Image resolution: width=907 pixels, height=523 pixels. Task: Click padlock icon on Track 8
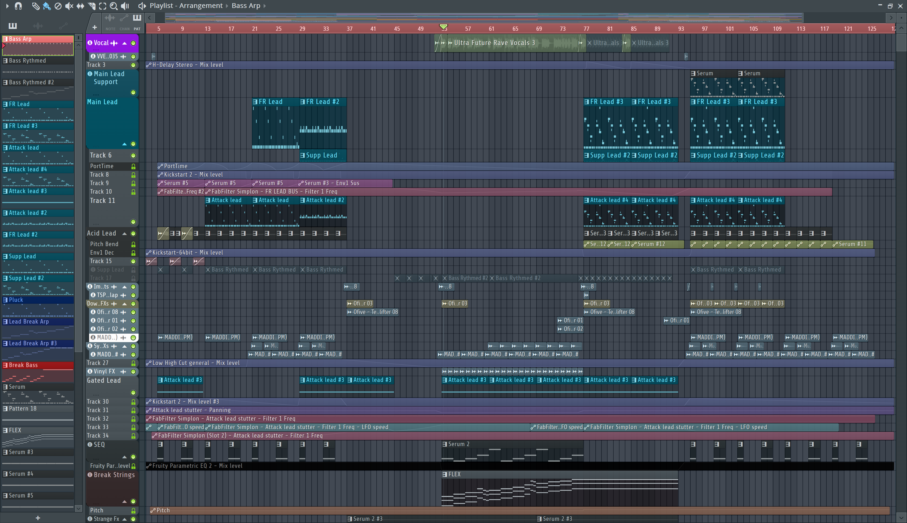(x=133, y=175)
